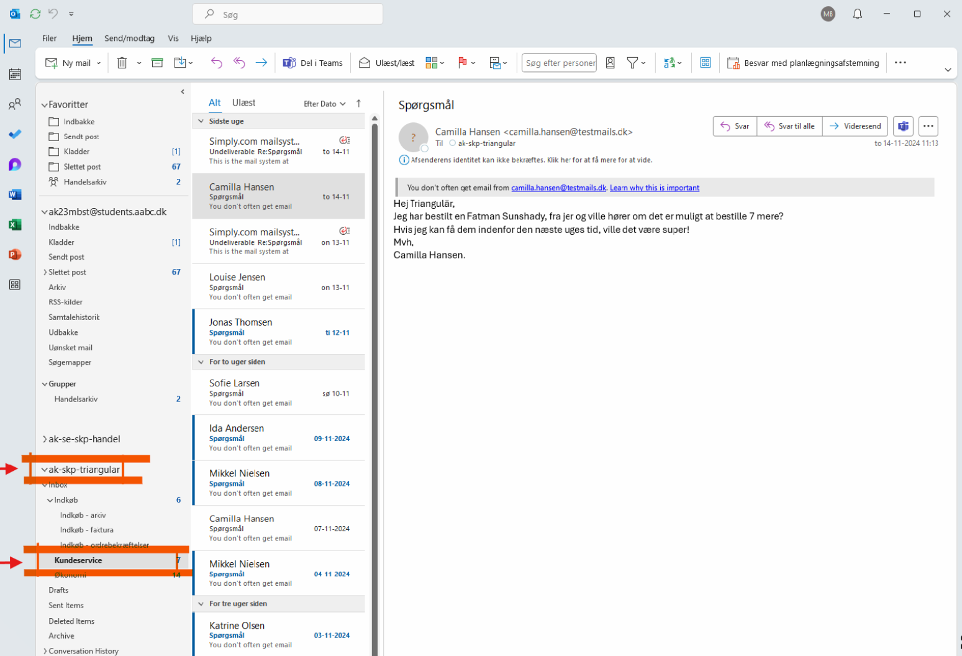Switch to the Vis ribbon tab

tap(173, 39)
